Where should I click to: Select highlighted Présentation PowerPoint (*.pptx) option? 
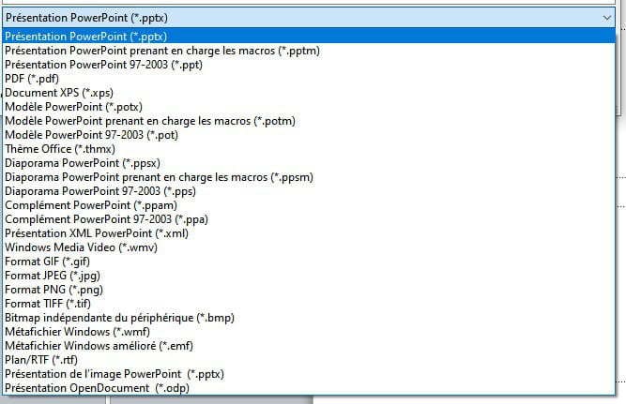[x=309, y=37]
